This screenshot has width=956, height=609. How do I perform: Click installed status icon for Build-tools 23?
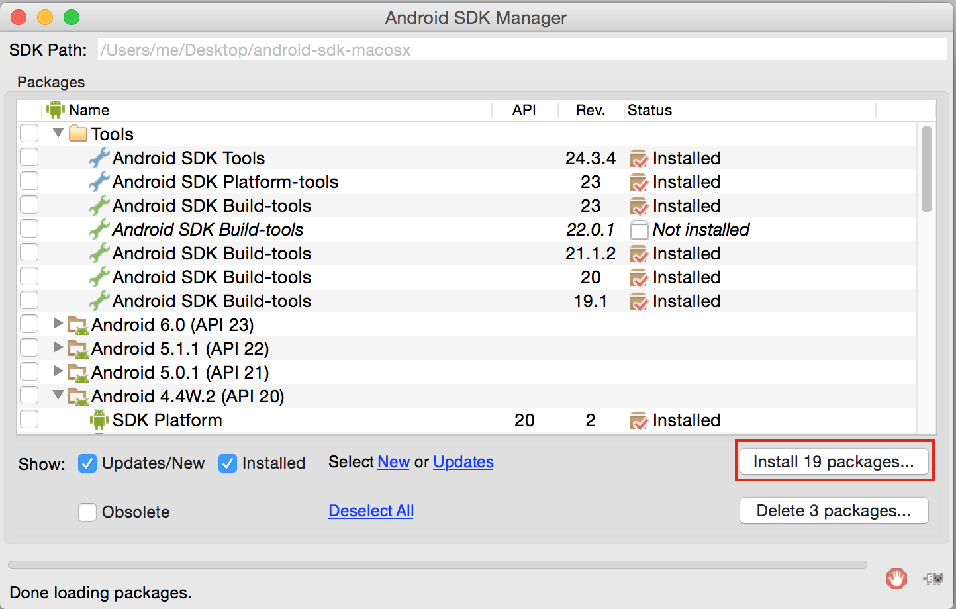pos(639,206)
